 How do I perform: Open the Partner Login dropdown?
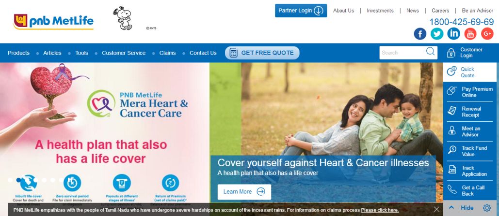tap(301, 11)
